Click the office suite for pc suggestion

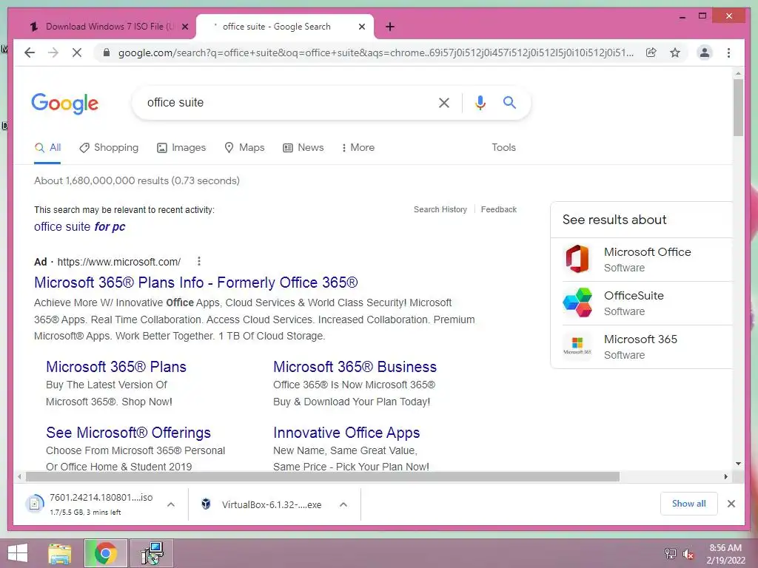pyautogui.click(x=80, y=226)
